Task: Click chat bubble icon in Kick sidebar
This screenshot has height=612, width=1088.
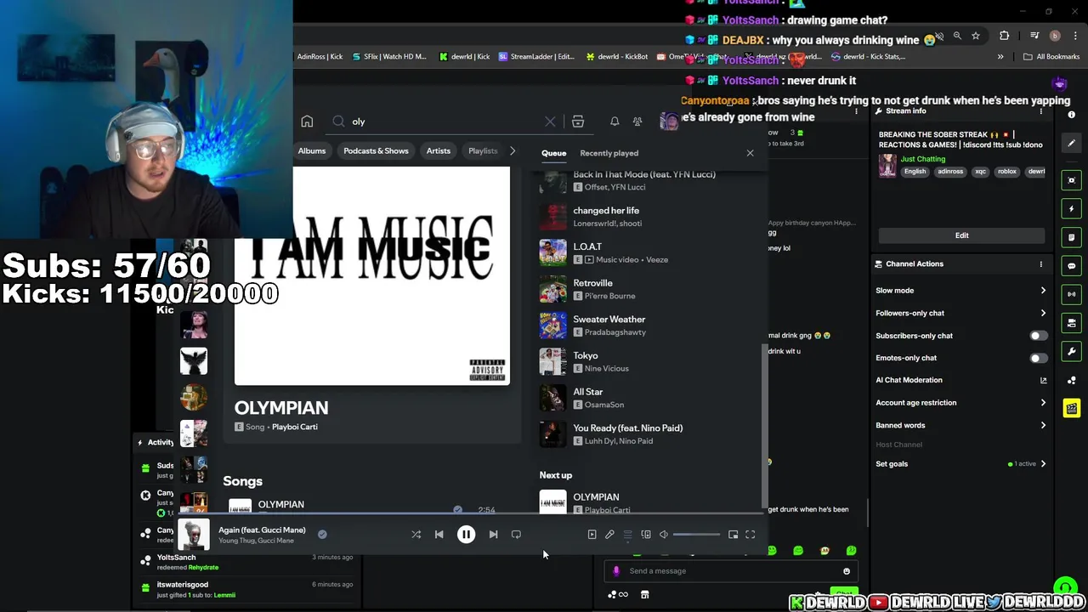Action: pos(1072,266)
